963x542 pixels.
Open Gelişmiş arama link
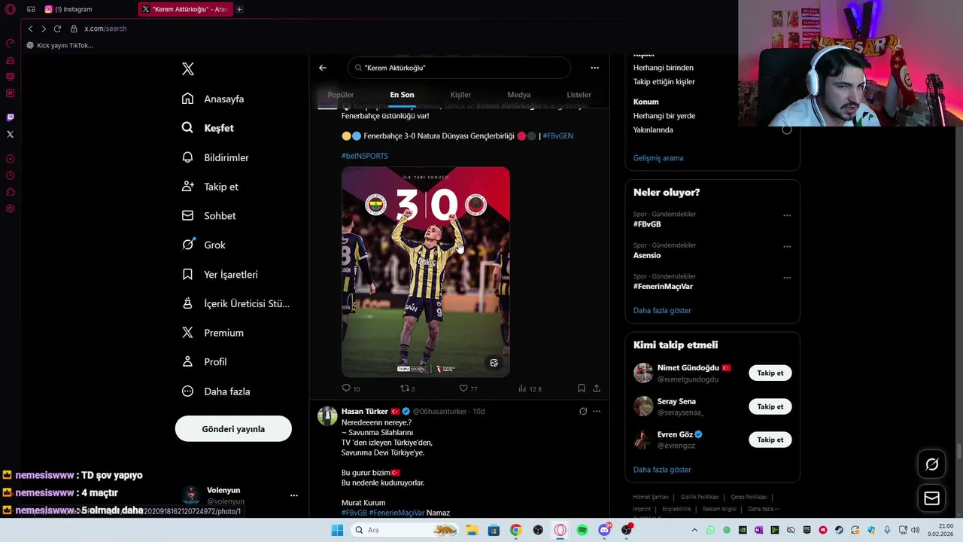point(658,158)
